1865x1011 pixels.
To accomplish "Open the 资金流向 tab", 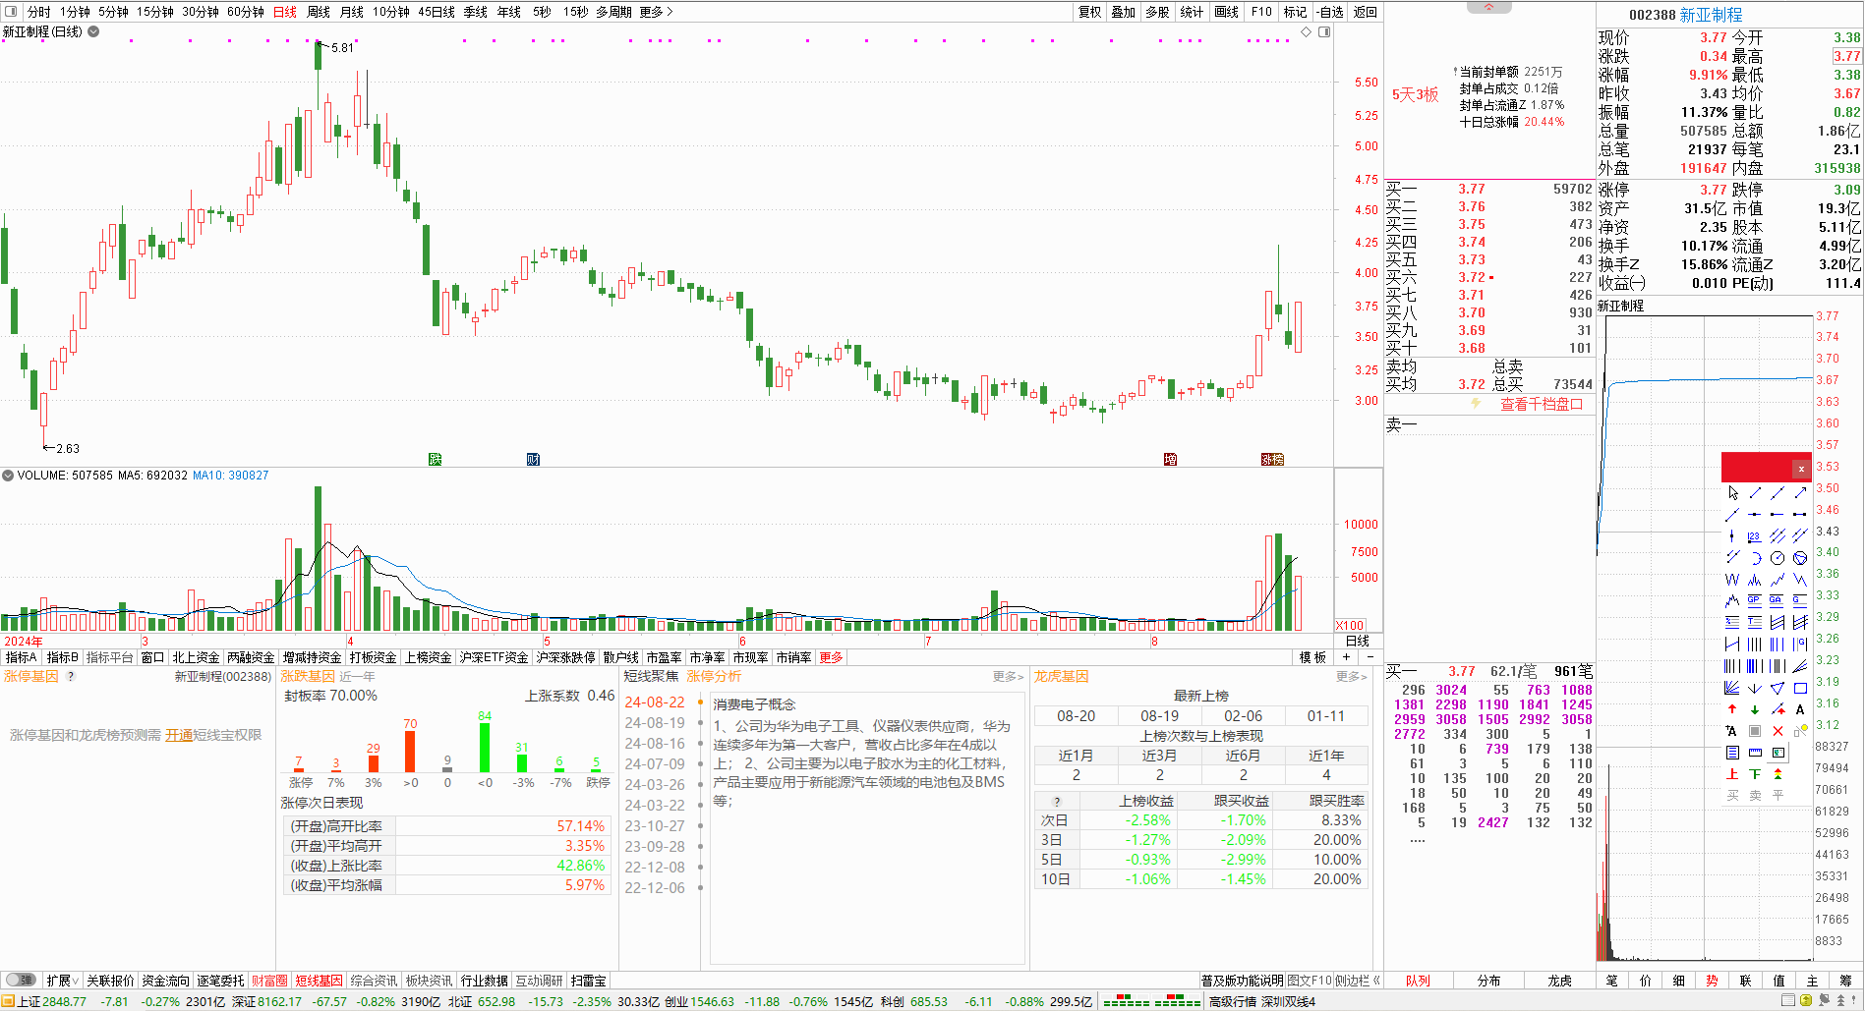I will [x=165, y=981].
